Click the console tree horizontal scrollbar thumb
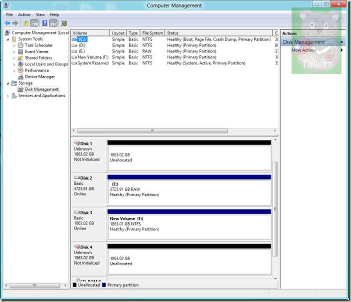Viewport: 351px width, 302px height. point(35,286)
